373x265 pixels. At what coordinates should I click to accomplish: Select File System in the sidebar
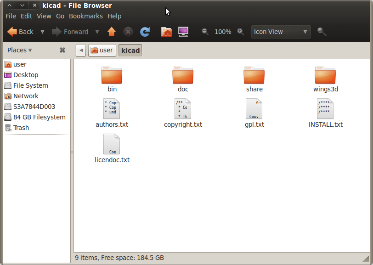[37, 85]
